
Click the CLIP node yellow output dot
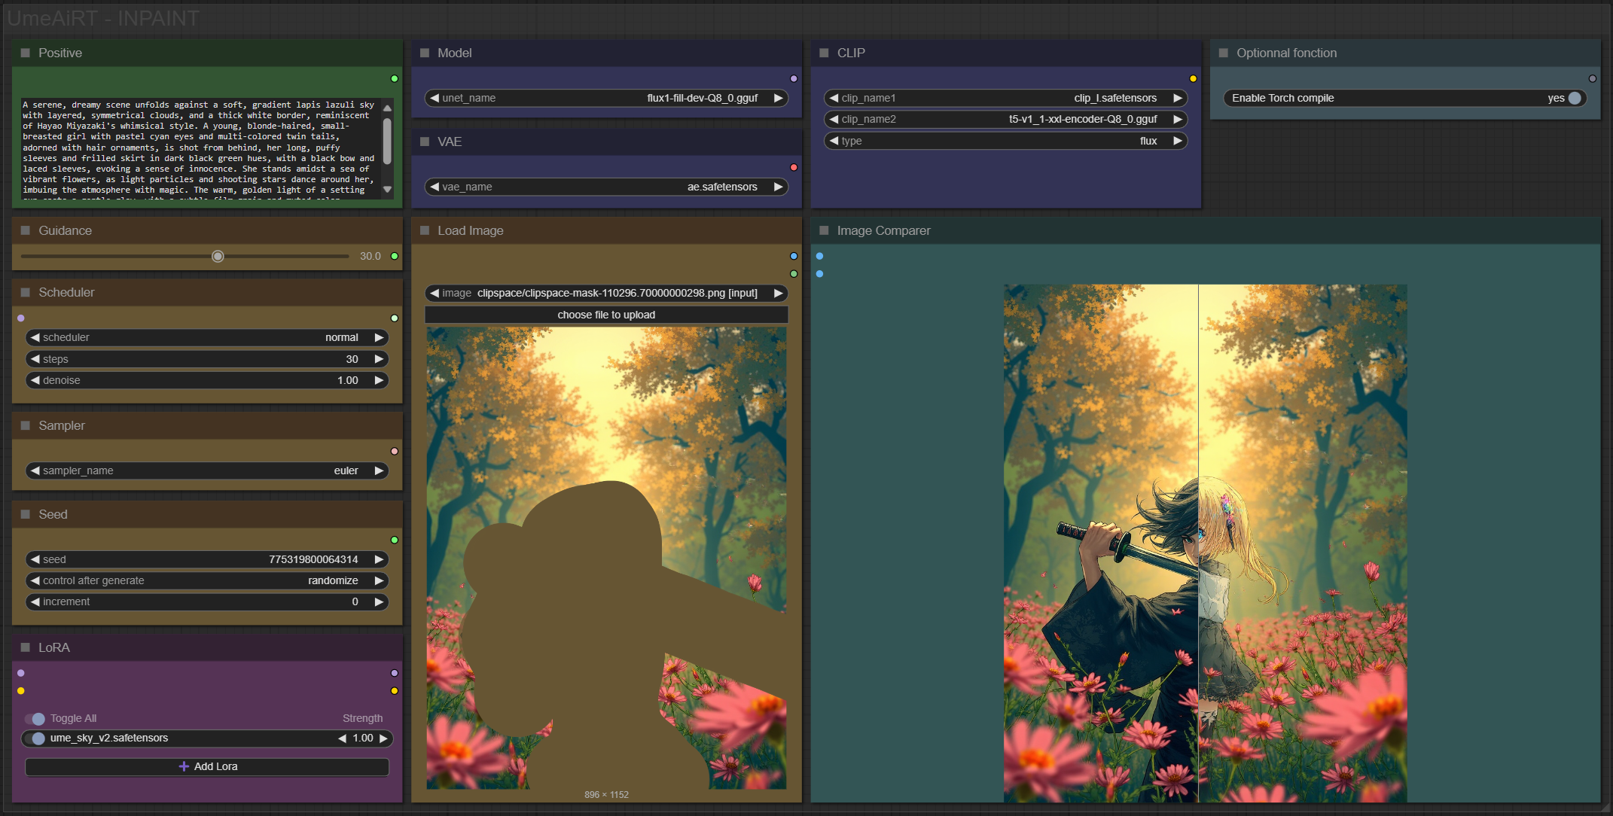point(1193,78)
